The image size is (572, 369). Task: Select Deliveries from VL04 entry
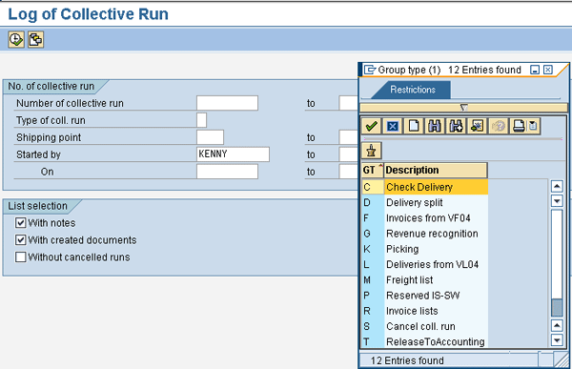coord(436,264)
